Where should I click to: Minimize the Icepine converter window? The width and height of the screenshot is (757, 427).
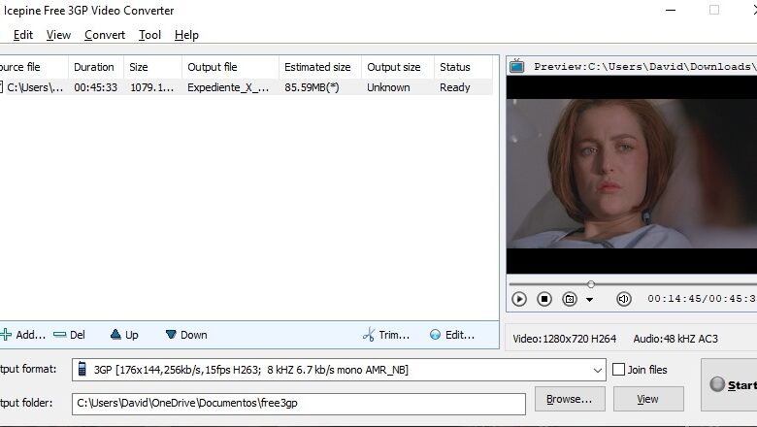tap(671, 10)
